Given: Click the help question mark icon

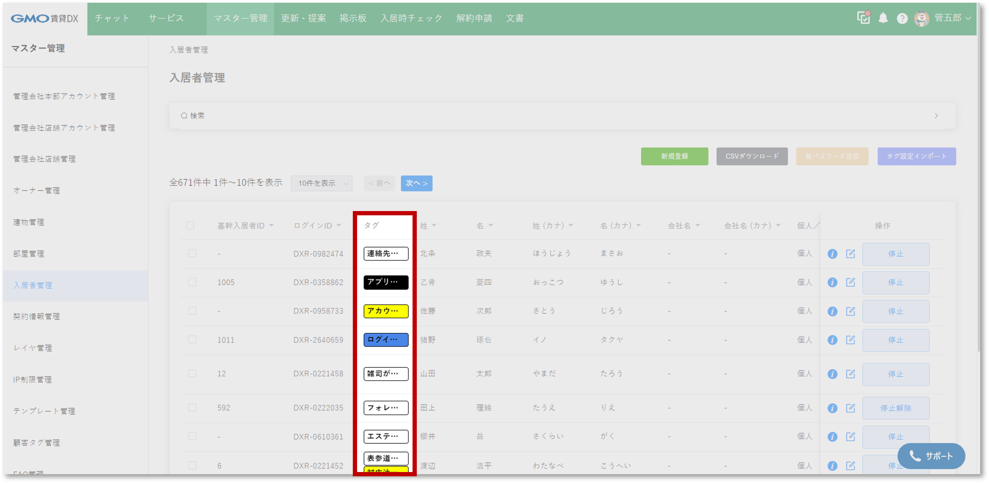Looking at the screenshot, I should [x=902, y=18].
